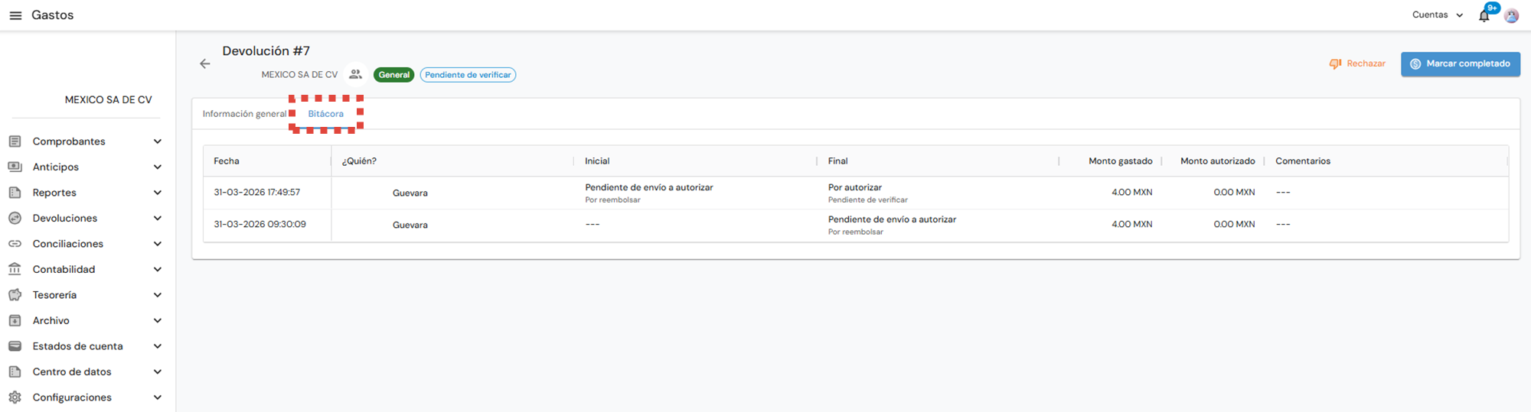Click 4.00 MXN in the 17:49:57 row

pyautogui.click(x=1131, y=193)
